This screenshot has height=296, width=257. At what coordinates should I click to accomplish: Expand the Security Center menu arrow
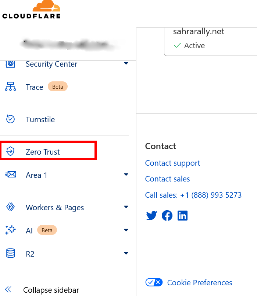click(126, 63)
